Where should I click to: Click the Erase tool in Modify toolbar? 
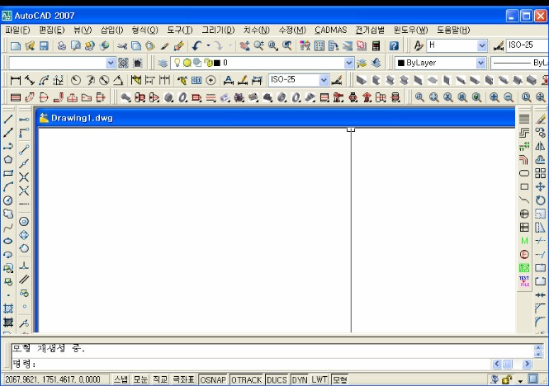pos(540,120)
